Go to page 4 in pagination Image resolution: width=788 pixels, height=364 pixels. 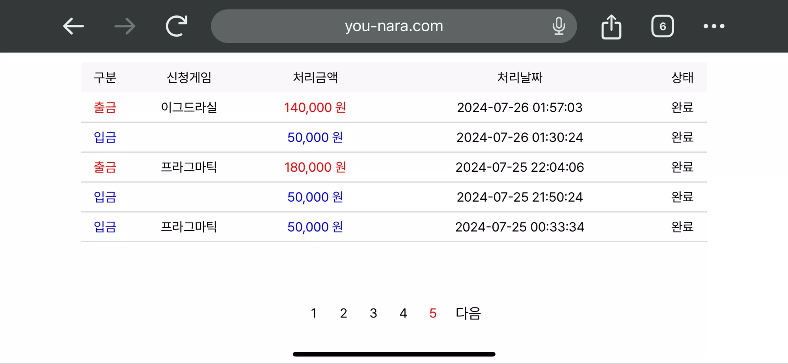403,313
